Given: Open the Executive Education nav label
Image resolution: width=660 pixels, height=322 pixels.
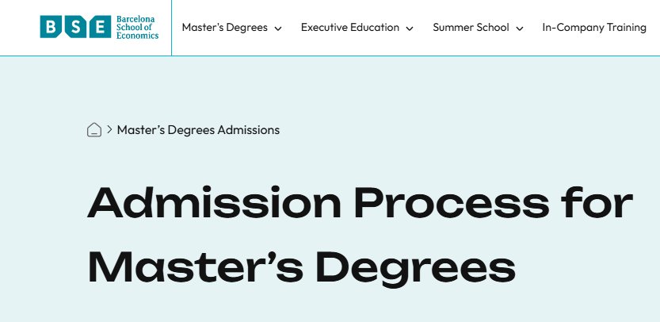Looking at the screenshot, I should click(x=350, y=28).
